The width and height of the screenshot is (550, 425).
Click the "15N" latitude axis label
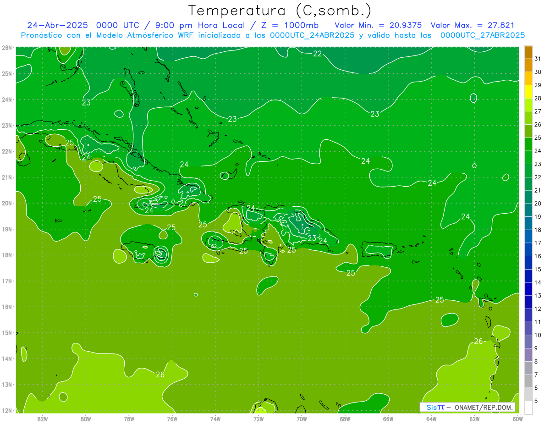pos(7,333)
